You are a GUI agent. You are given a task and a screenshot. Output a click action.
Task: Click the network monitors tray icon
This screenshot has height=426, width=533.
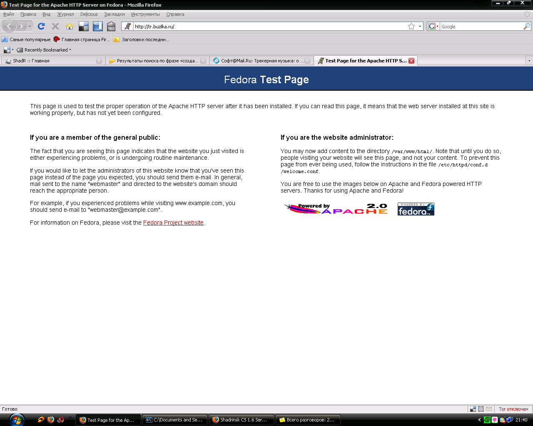pyautogui.click(x=510, y=420)
